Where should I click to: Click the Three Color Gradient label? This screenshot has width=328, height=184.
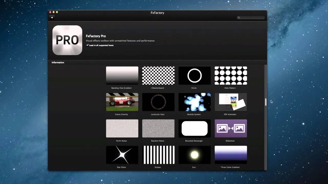[230, 167]
